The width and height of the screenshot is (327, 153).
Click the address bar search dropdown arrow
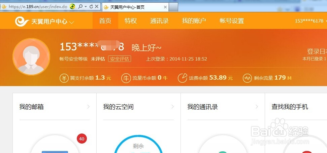86,7
